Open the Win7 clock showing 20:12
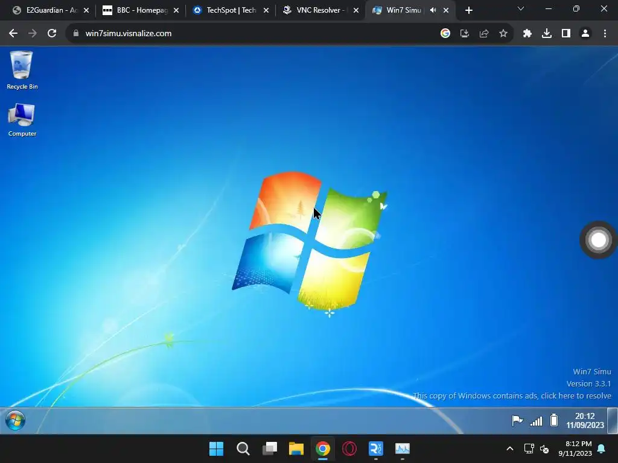Screen dimensions: 618x463 click(585, 420)
